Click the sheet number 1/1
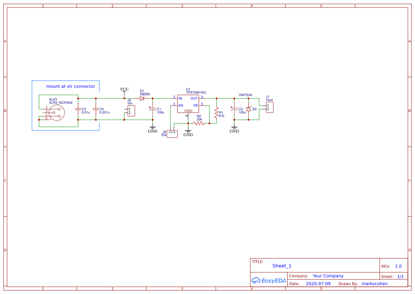This screenshot has width=415, height=294. pos(400,277)
